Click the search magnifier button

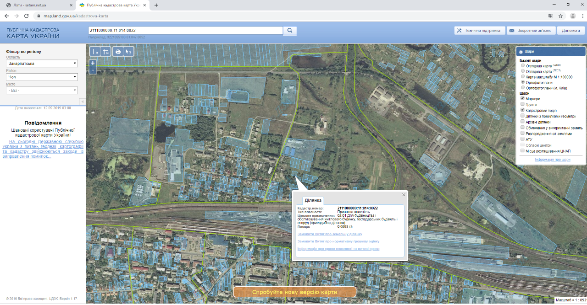[290, 31]
